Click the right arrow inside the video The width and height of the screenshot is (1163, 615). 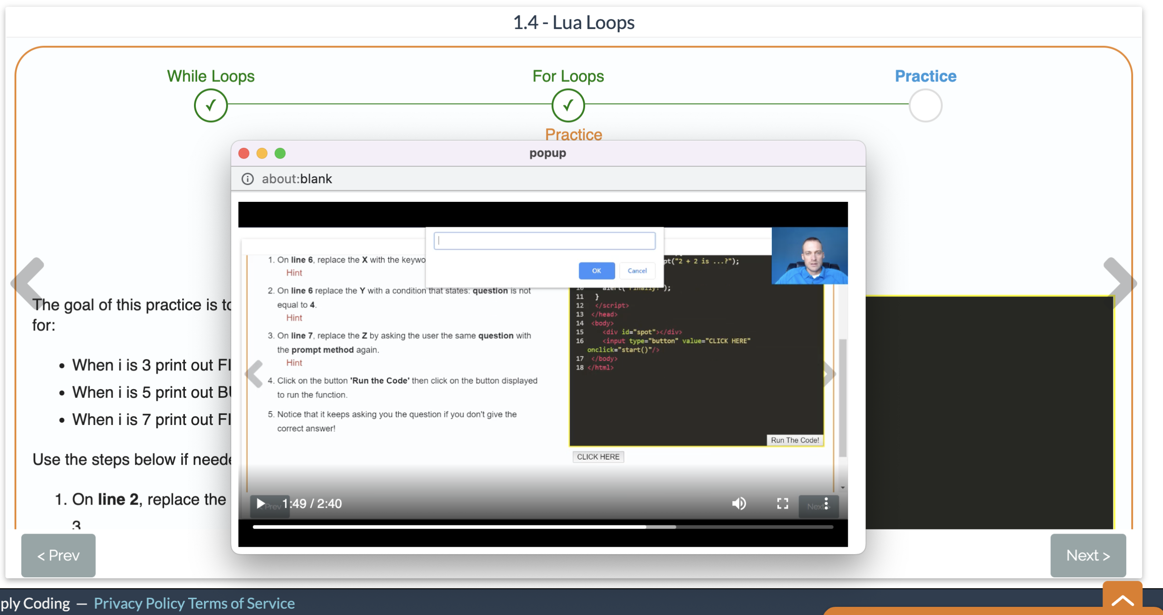(x=830, y=374)
